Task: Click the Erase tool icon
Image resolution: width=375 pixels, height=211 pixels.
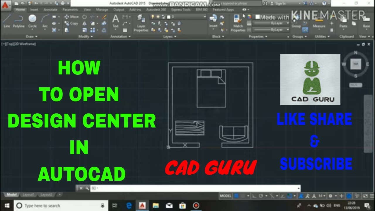Action: [104, 17]
